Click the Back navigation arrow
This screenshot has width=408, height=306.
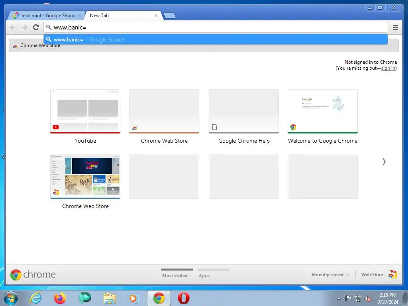coord(13,27)
